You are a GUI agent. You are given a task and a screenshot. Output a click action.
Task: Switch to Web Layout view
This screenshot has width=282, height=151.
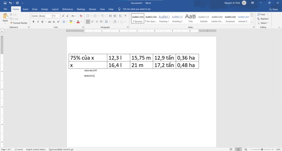[x=246, y=149]
